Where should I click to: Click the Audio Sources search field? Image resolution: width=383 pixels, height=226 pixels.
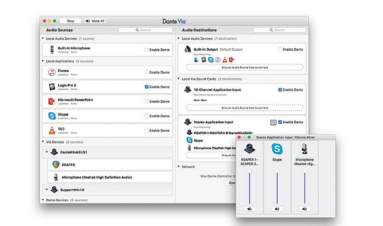coord(146,30)
